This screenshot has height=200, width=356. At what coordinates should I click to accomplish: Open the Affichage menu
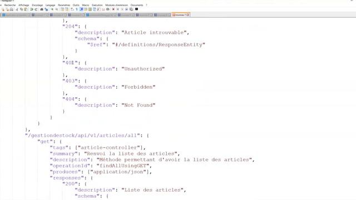tap(24, 5)
